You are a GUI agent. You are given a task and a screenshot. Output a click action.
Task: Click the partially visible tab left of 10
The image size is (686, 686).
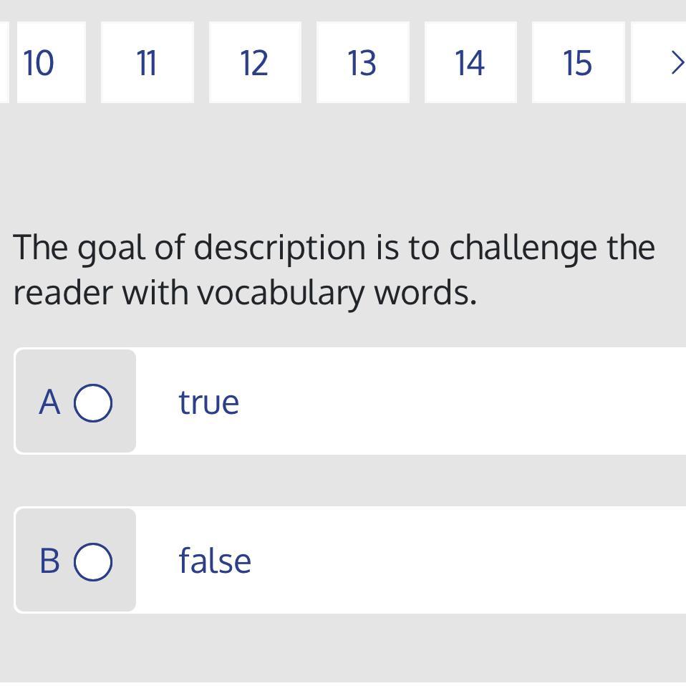[4, 63]
